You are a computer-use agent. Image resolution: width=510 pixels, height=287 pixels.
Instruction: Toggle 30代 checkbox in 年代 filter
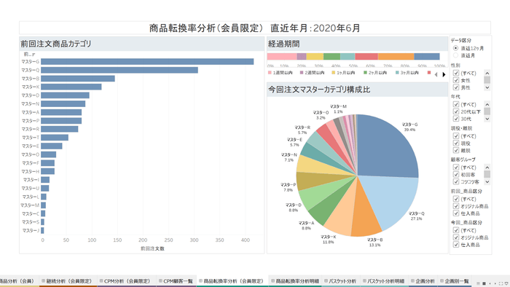pyautogui.click(x=456, y=119)
